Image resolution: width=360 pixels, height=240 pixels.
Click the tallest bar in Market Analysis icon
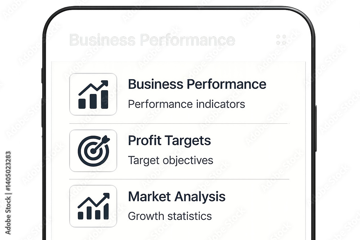tap(106, 212)
